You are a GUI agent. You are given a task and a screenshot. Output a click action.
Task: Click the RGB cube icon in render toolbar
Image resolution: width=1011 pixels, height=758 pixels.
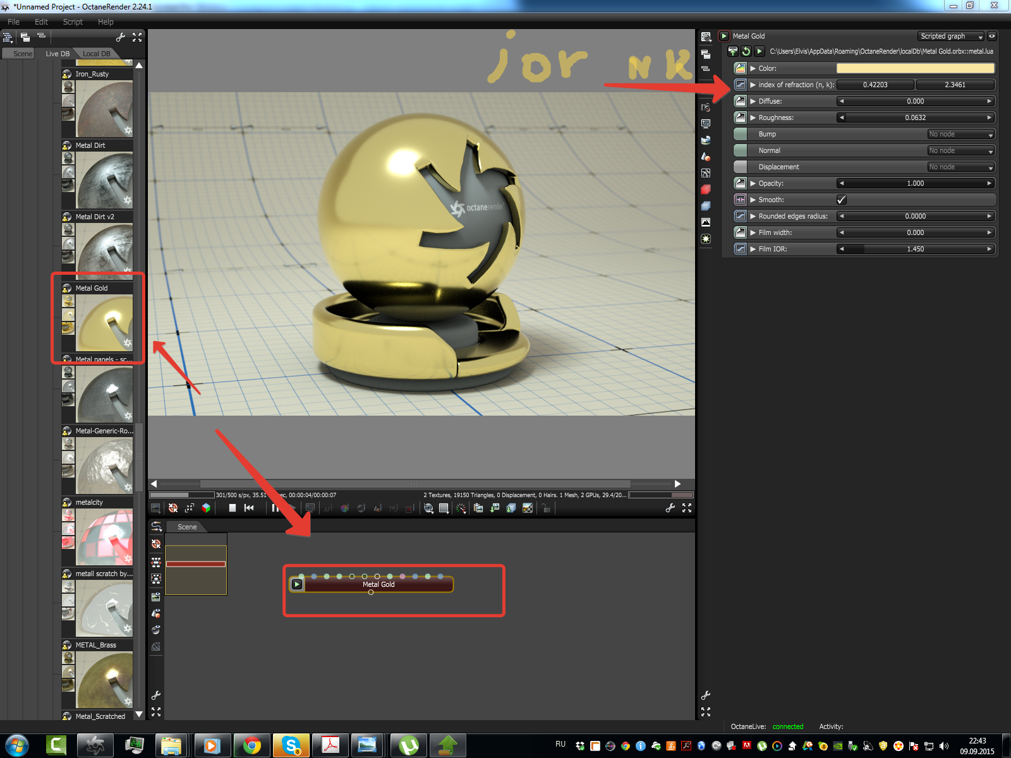[206, 508]
